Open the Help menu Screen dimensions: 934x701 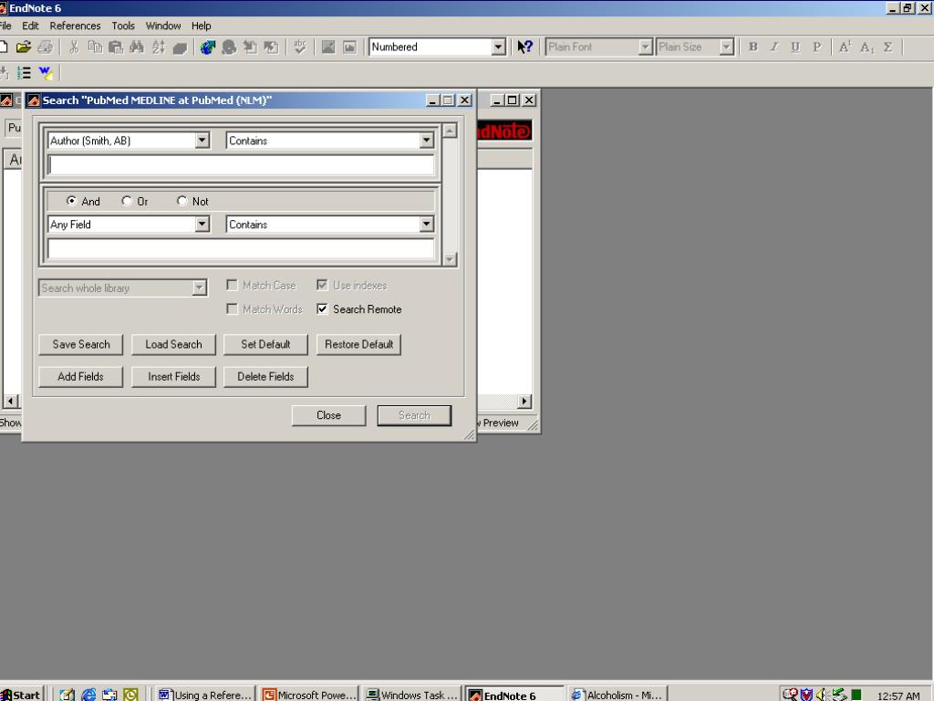click(201, 26)
